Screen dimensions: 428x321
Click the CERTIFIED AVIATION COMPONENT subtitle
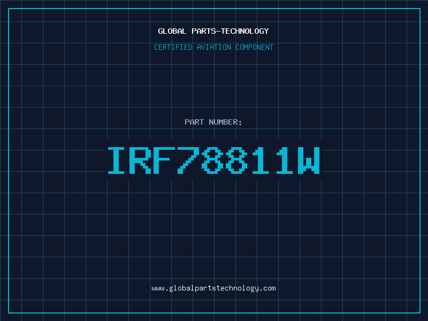click(213, 47)
